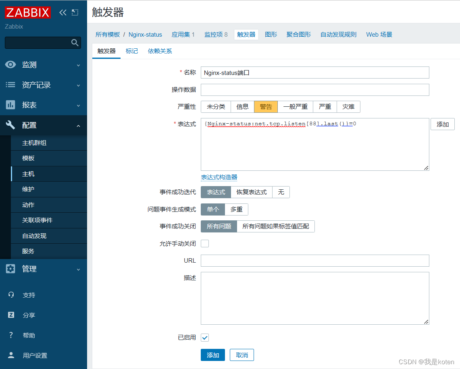Open 支持 headset icon
The image size is (460, 369).
tap(11, 295)
